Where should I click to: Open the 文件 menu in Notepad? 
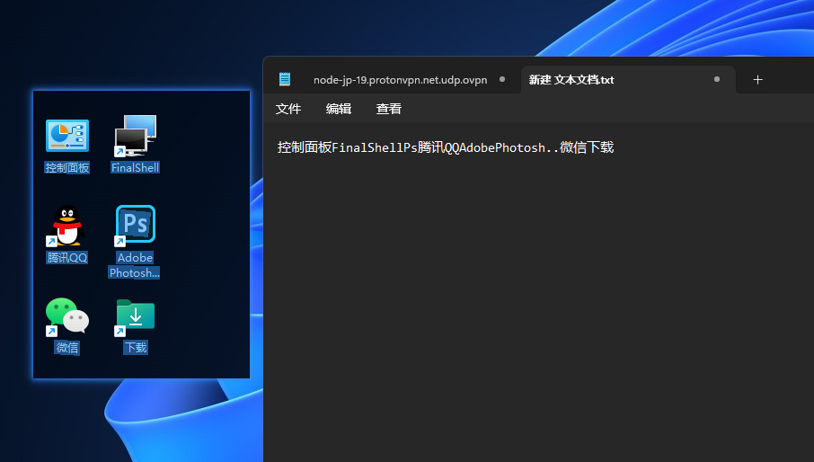[288, 109]
